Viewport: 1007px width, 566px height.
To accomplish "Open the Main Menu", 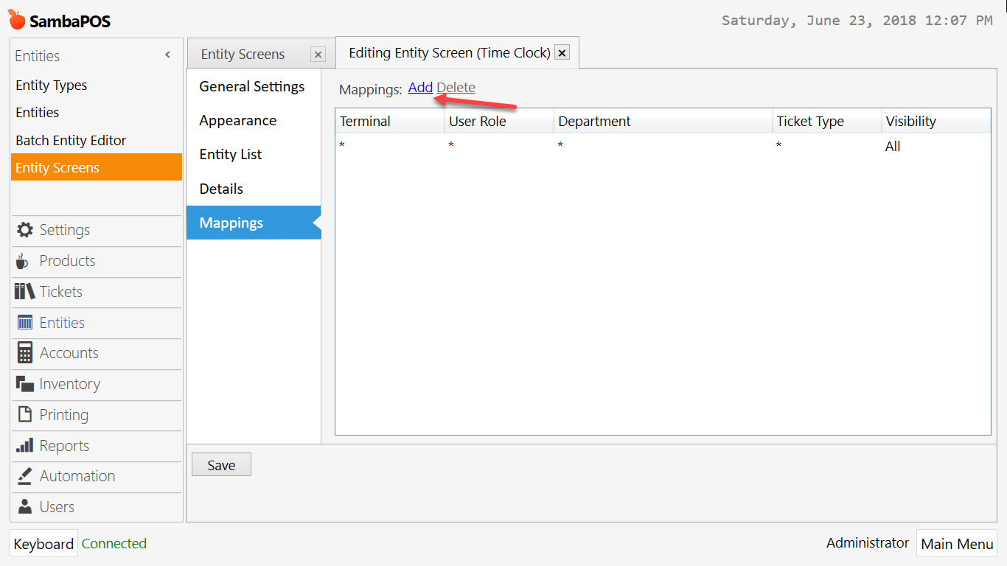I will click(x=956, y=543).
